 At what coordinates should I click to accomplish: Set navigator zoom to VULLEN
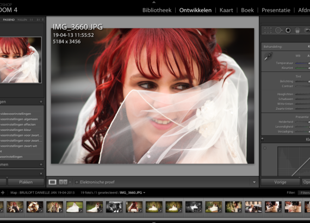coord(22,20)
